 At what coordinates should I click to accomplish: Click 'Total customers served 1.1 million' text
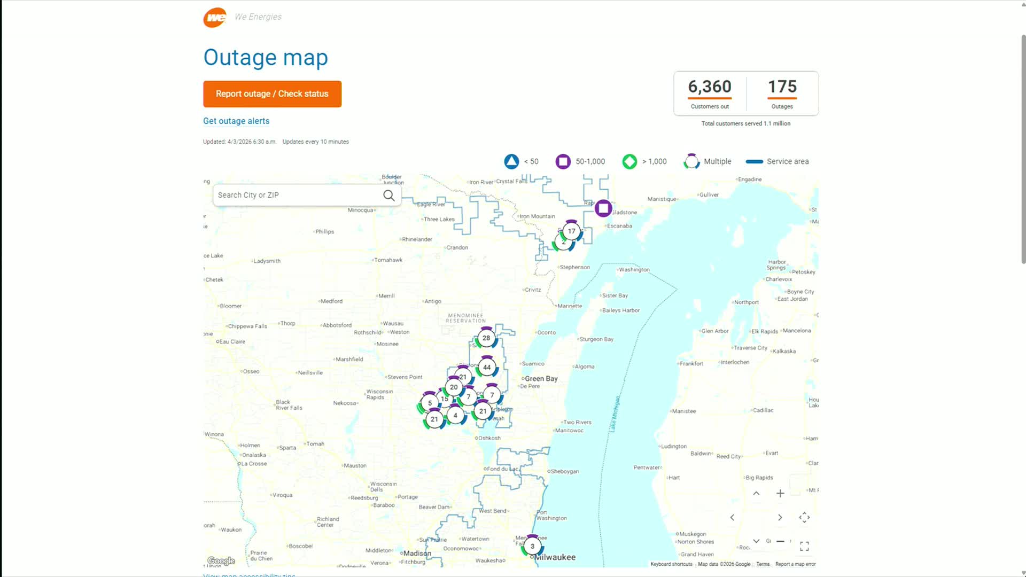tap(746, 123)
